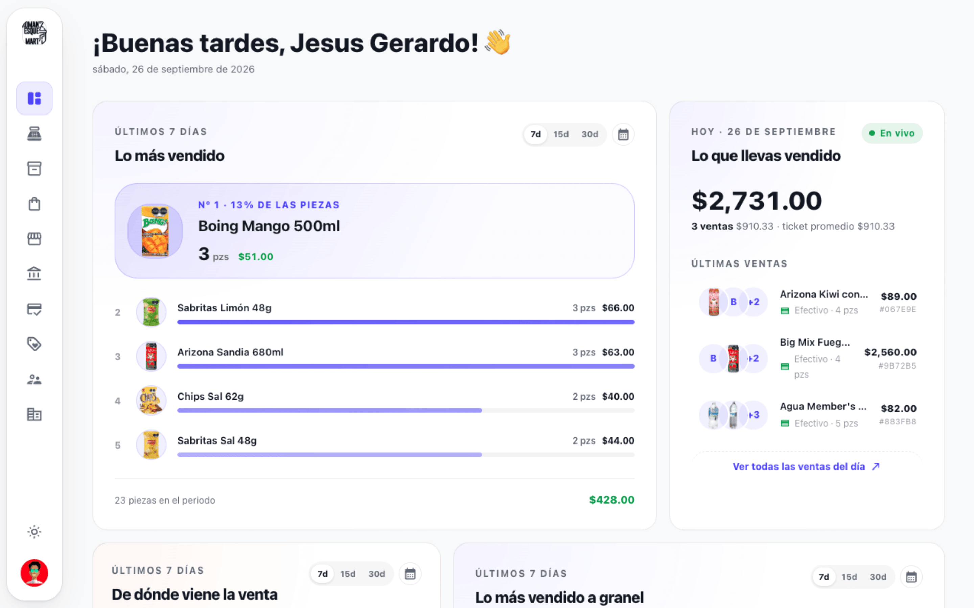974x608 pixels.
Task: Open the cash register icon in sidebar
Action: point(34,133)
